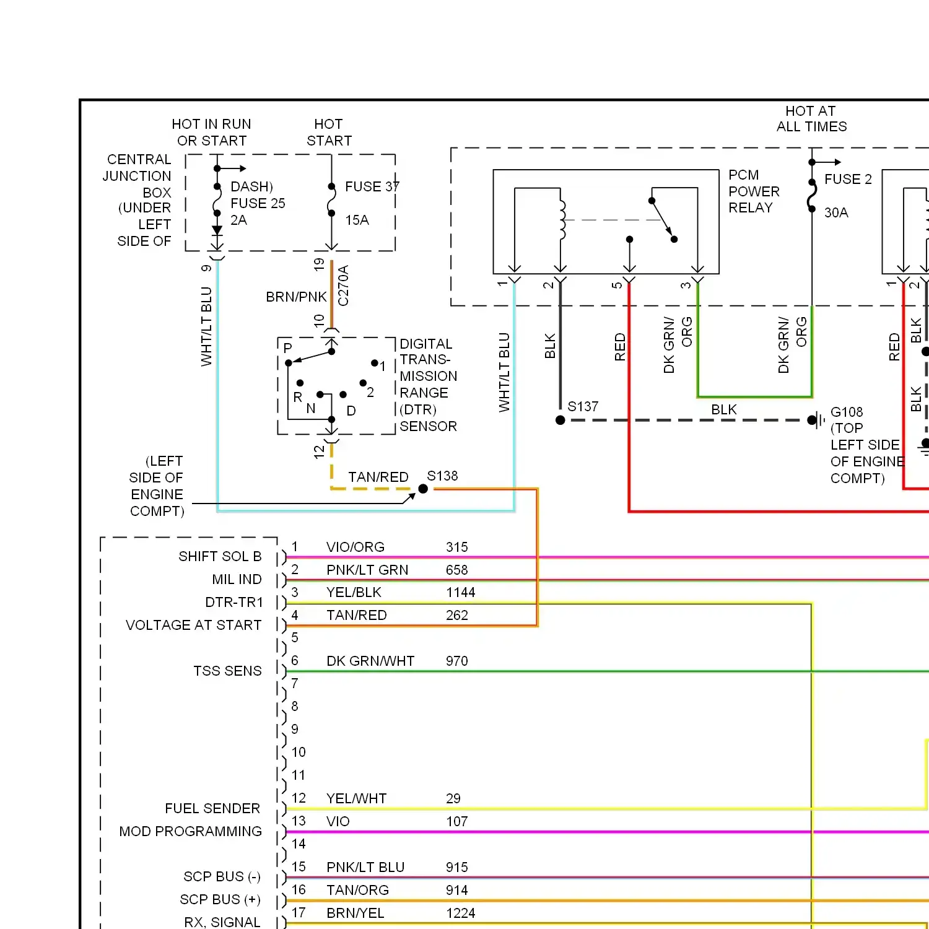Select circuit number 107
Image resolution: width=929 pixels, height=929 pixels.
[457, 821]
